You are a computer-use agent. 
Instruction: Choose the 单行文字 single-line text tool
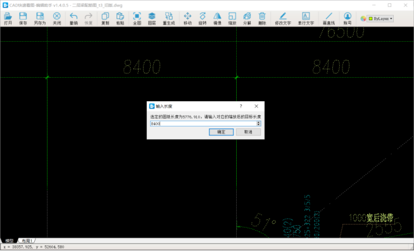tap(306, 18)
